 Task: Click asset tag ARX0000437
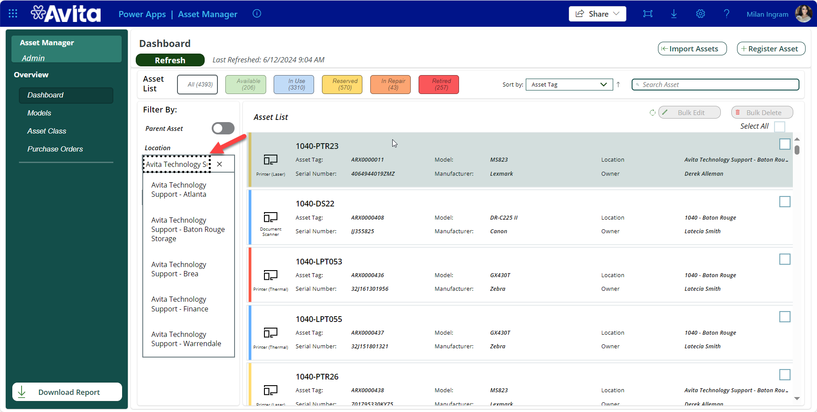(x=368, y=332)
